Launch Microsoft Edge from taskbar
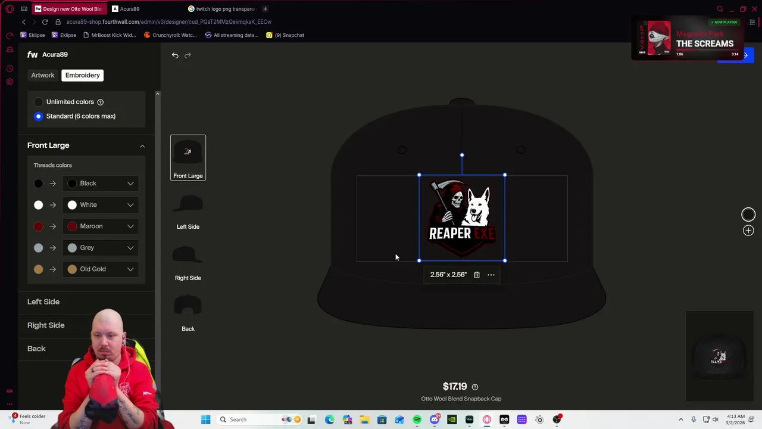 point(329,419)
